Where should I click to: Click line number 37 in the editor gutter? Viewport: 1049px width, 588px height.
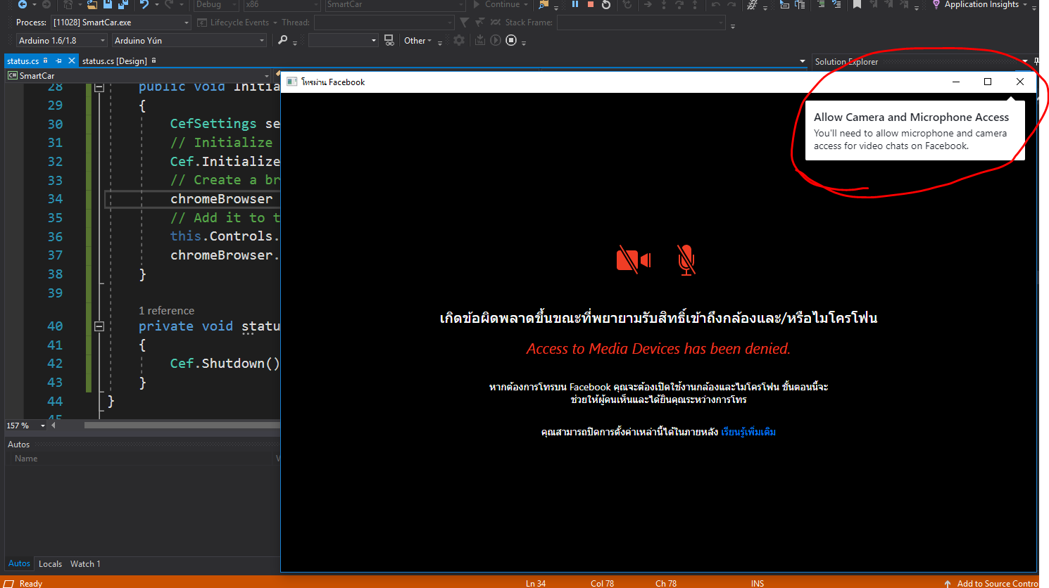(55, 255)
